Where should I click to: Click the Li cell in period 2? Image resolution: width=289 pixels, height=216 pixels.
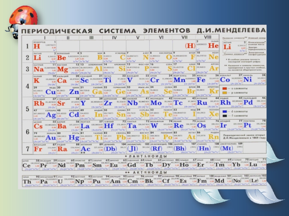(x=44, y=58)
